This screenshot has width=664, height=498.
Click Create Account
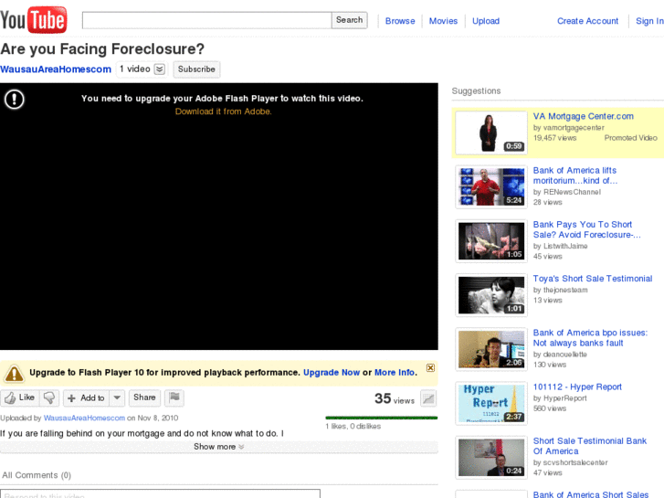[587, 21]
